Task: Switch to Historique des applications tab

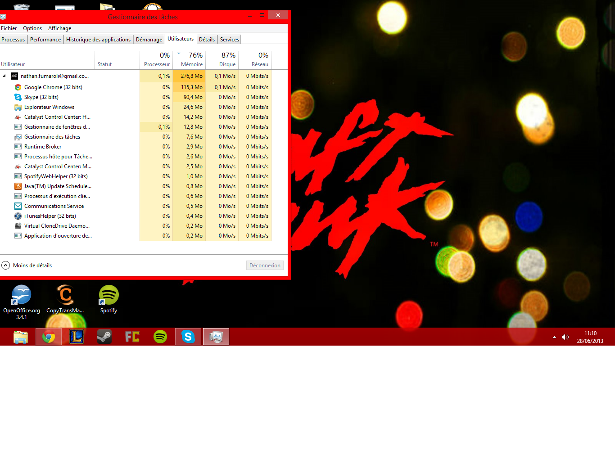Action: click(x=98, y=40)
